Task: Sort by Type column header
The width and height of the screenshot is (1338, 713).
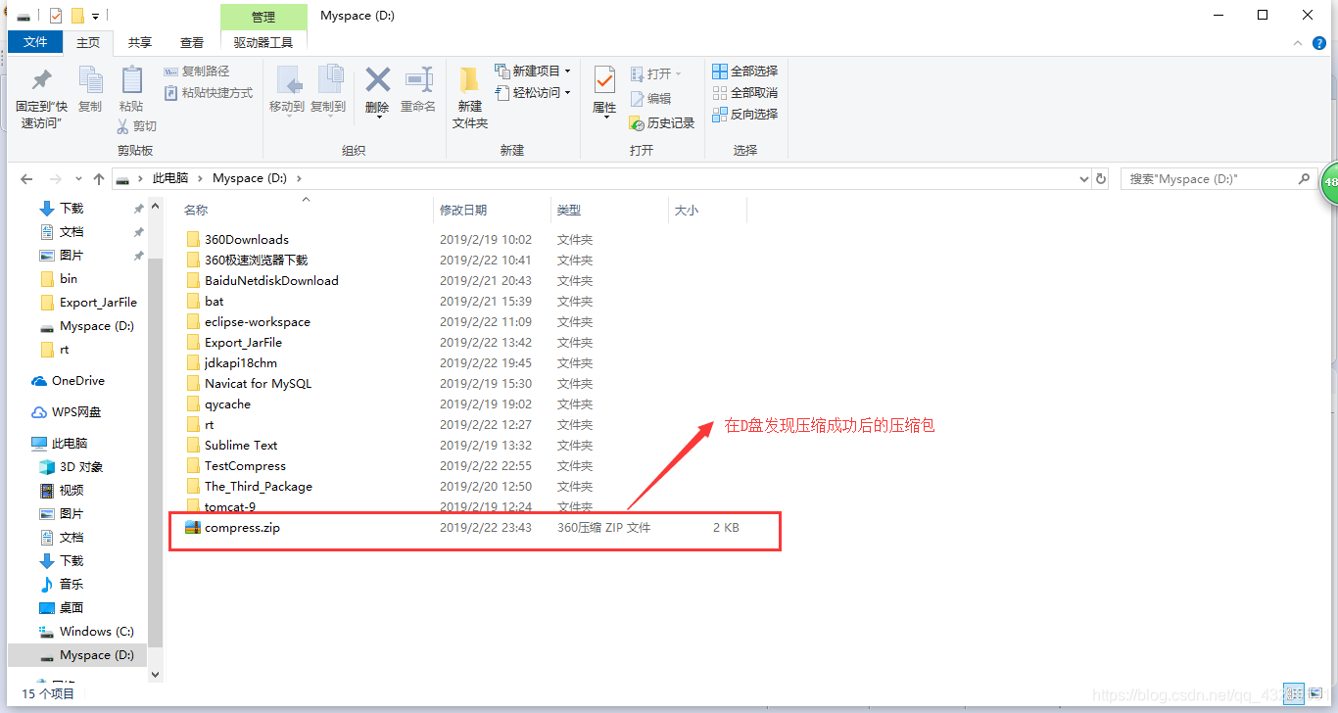Action: point(569,210)
